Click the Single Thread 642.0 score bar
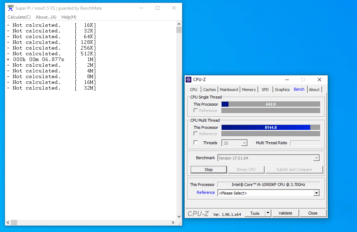Image resolution: width=357 pixels, height=232 pixels. (271, 104)
